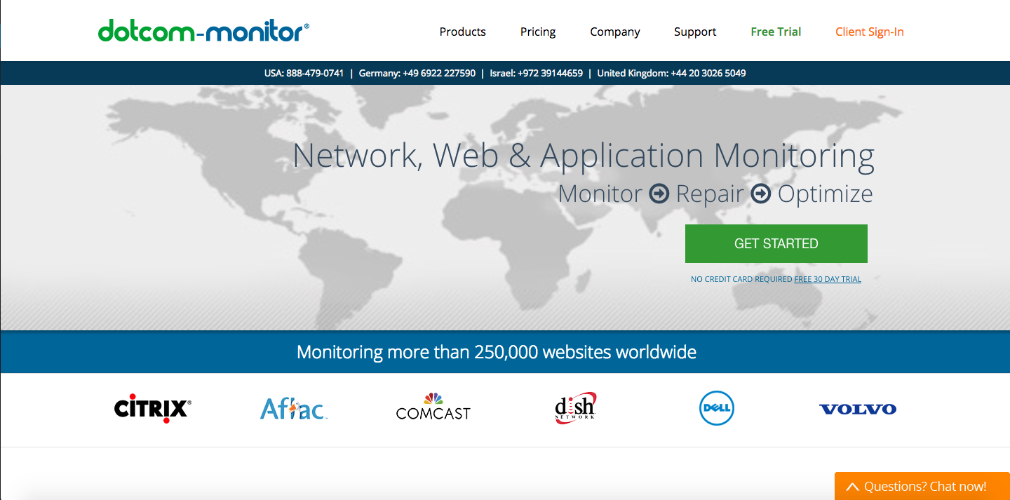Open the Company menu
Image resolution: width=1010 pixels, height=500 pixels.
pos(615,32)
